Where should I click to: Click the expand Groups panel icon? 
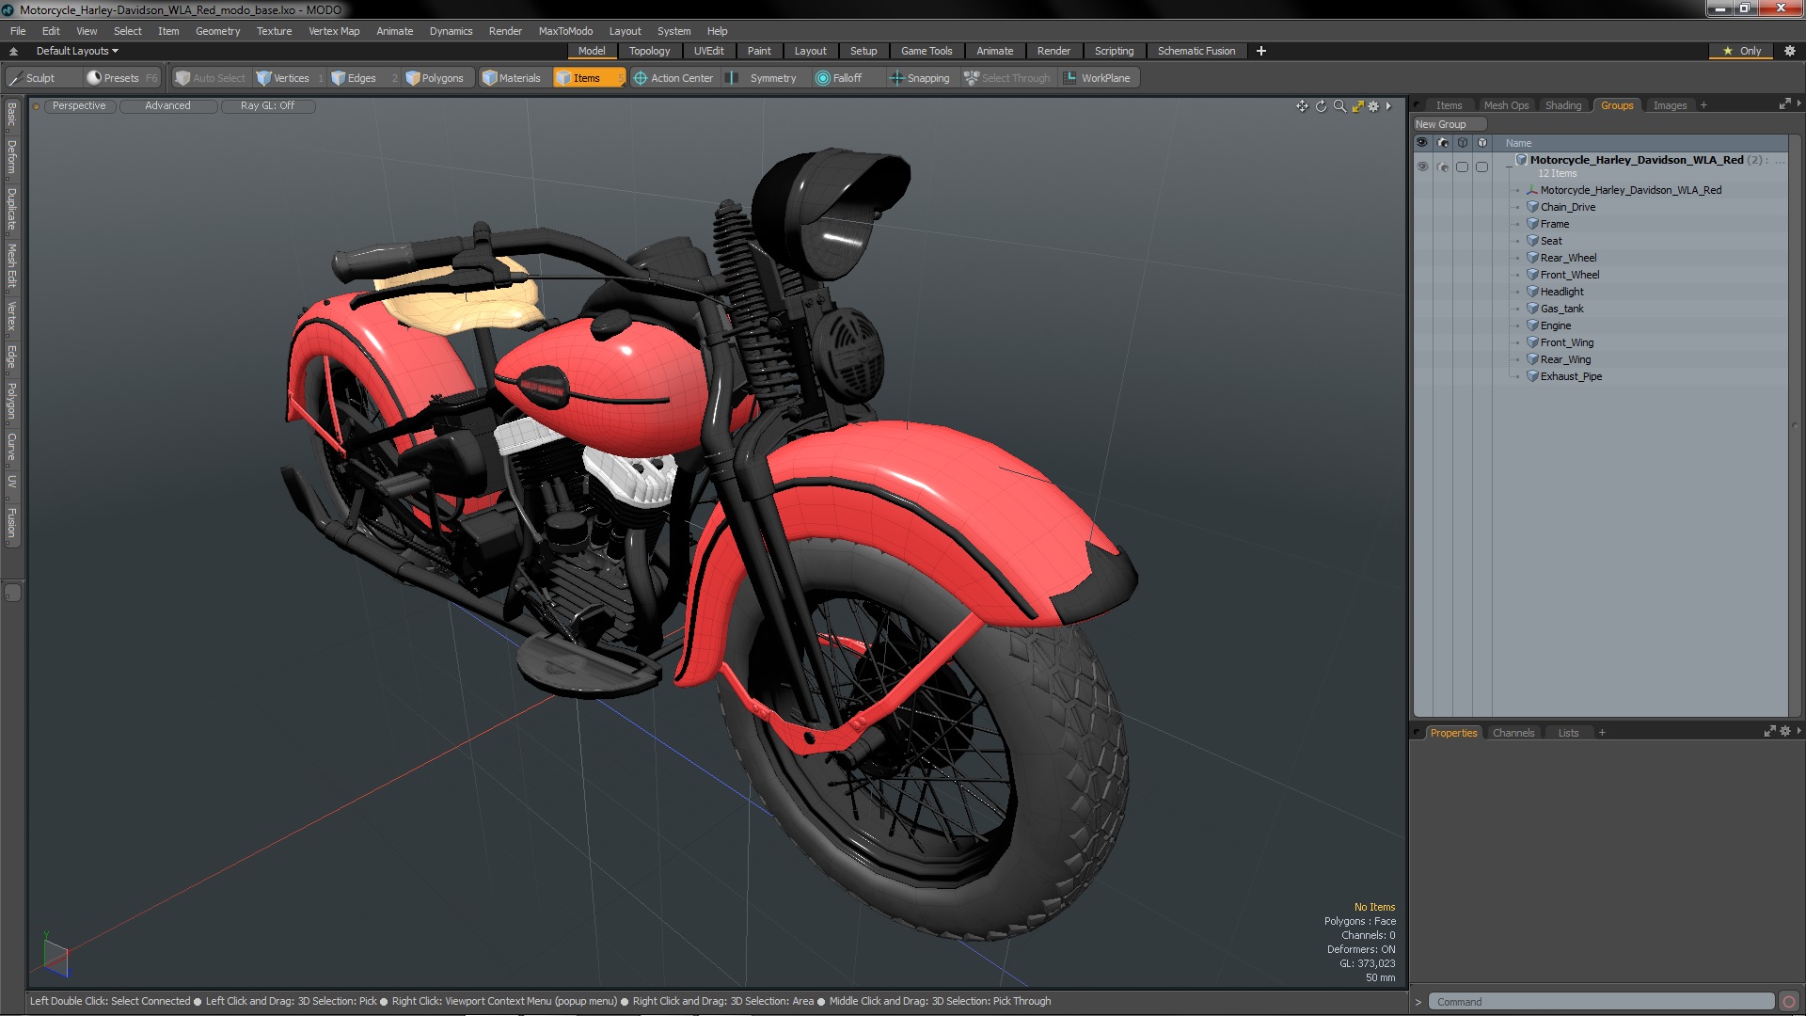click(x=1784, y=104)
